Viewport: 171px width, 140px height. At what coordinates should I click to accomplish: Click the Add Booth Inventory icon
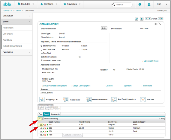tap(114, 100)
